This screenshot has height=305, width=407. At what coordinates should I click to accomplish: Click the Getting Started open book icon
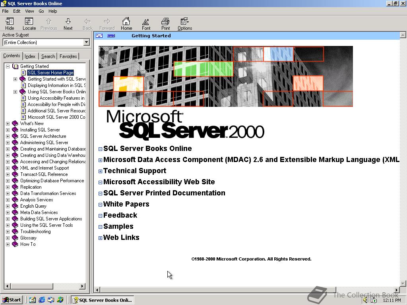pyautogui.click(x=16, y=66)
